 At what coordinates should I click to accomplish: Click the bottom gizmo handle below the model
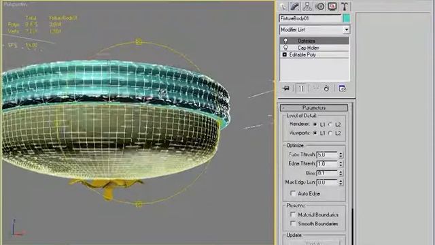(x=139, y=205)
